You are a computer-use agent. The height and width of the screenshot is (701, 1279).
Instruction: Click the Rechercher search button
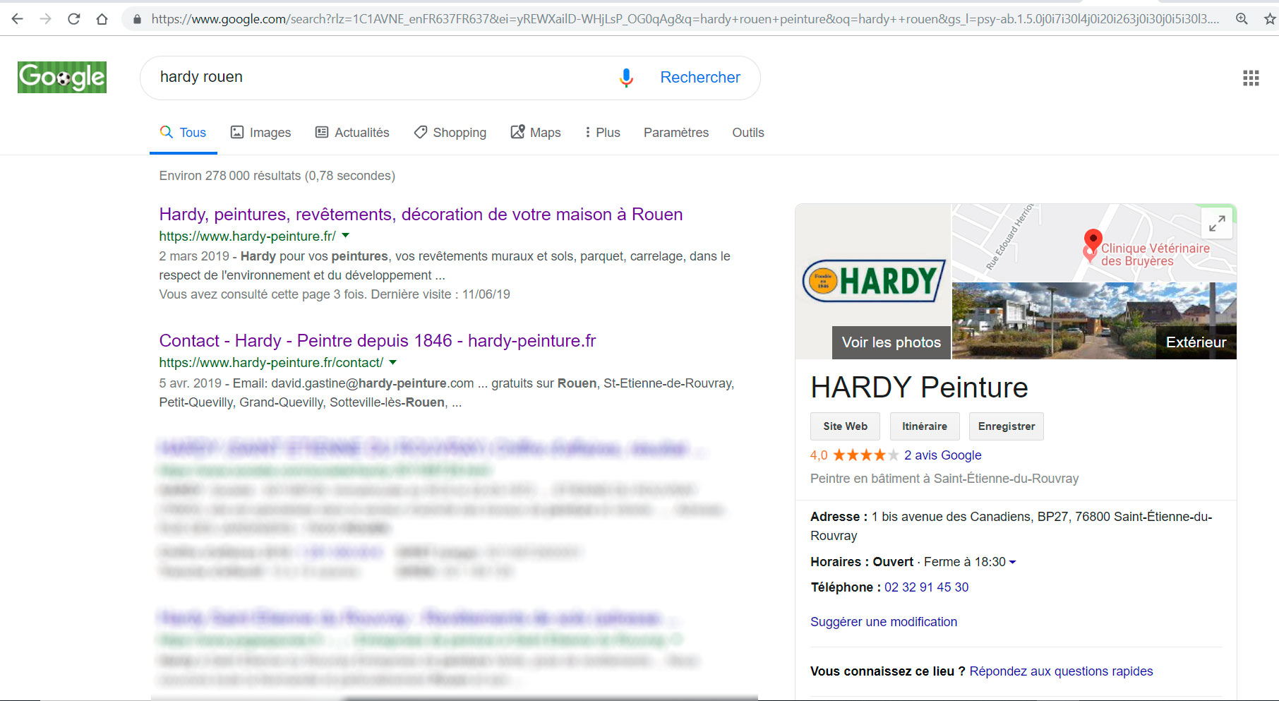tap(700, 78)
